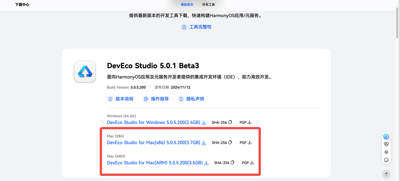This screenshot has width=400, height=181.
Task: Download DevEco Studio for Mac(ARM) 5.0.5.200
Action: 155,163
